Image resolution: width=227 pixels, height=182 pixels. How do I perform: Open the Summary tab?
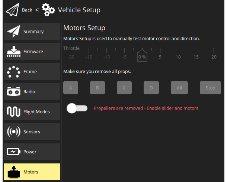pos(33,32)
